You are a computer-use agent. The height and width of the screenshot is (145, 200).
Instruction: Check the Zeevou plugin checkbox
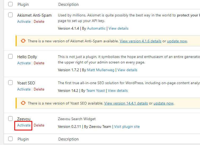pos(11,119)
